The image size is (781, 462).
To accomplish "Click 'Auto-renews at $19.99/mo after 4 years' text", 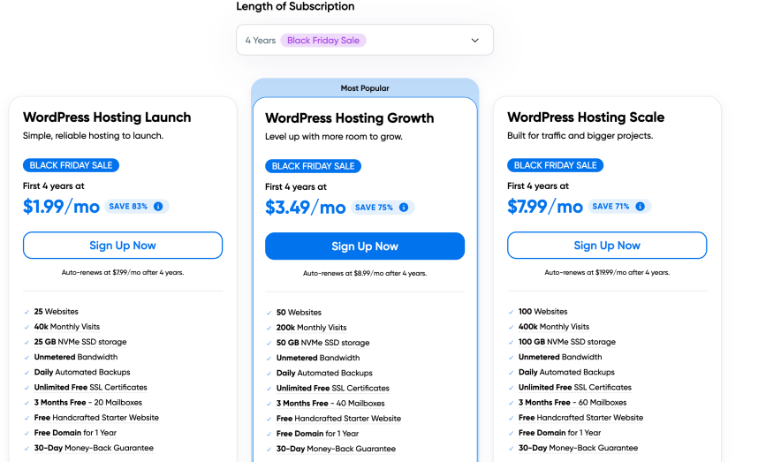I will point(607,272).
